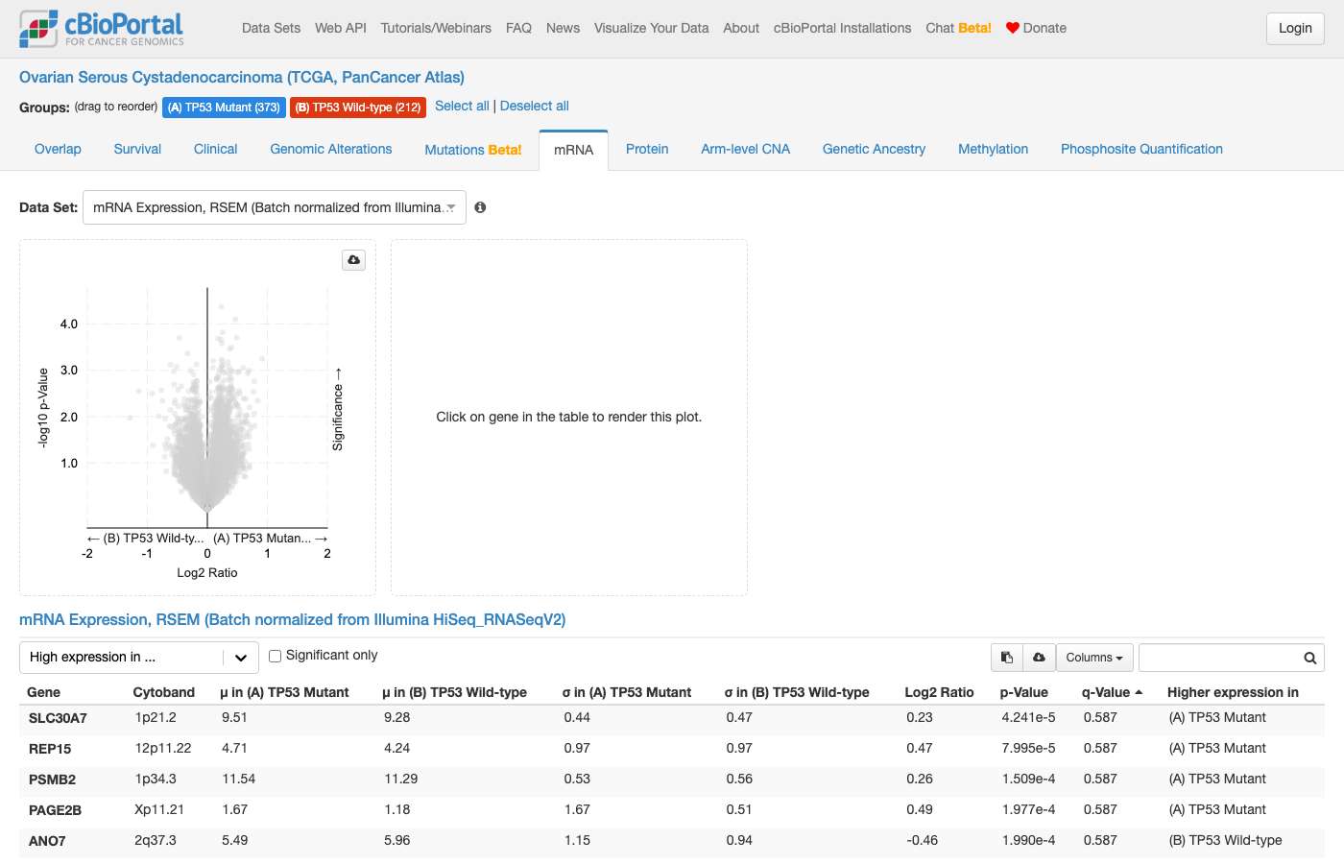
Task: Open the study title link
Action: pos(242,77)
